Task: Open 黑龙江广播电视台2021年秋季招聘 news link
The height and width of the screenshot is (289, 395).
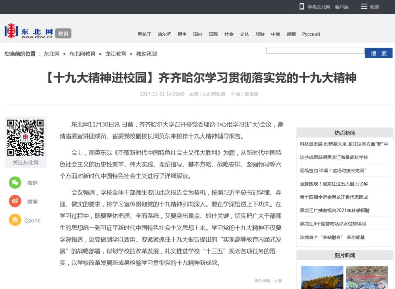Action: click(334, 210)
